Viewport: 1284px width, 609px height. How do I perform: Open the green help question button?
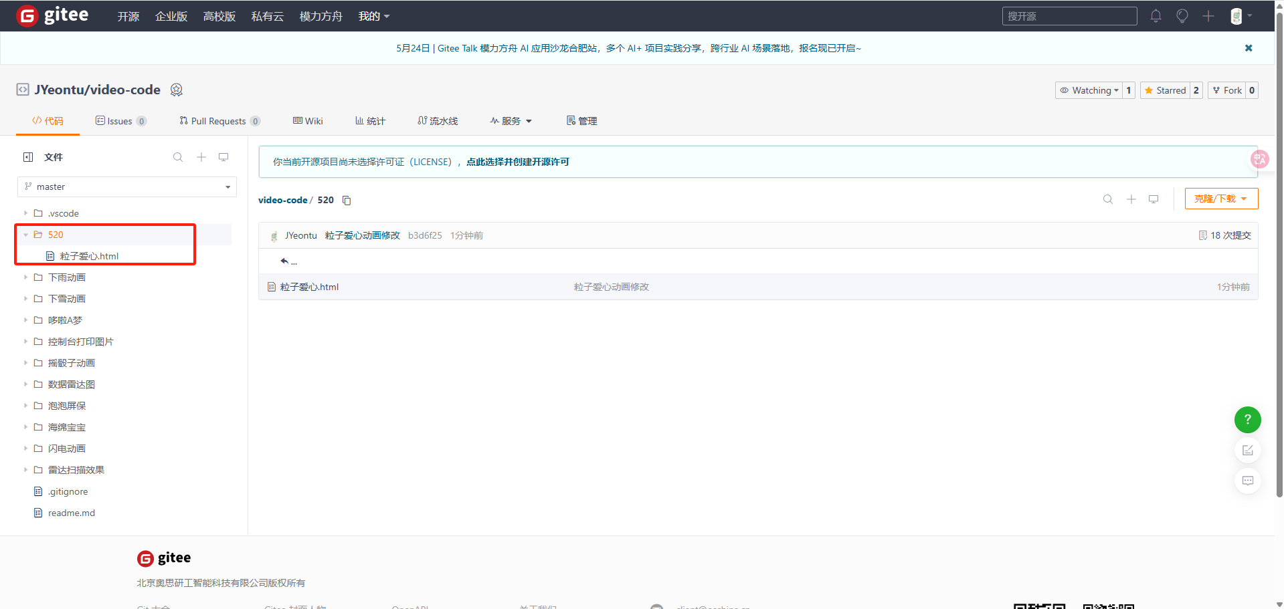click(x=1247, y=420)
